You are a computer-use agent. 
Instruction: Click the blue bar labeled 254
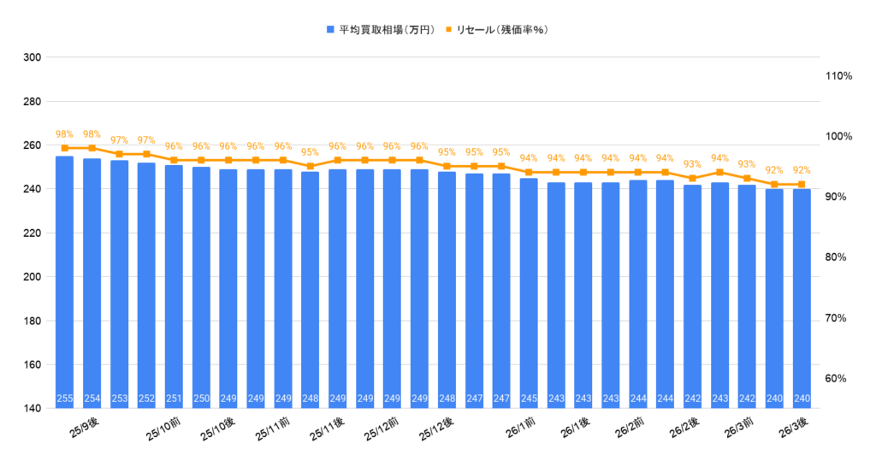point(92,283)
